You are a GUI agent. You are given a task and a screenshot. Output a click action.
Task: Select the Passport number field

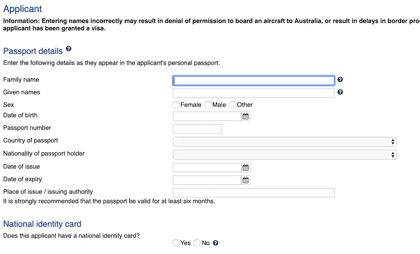[x=197, y=128]
